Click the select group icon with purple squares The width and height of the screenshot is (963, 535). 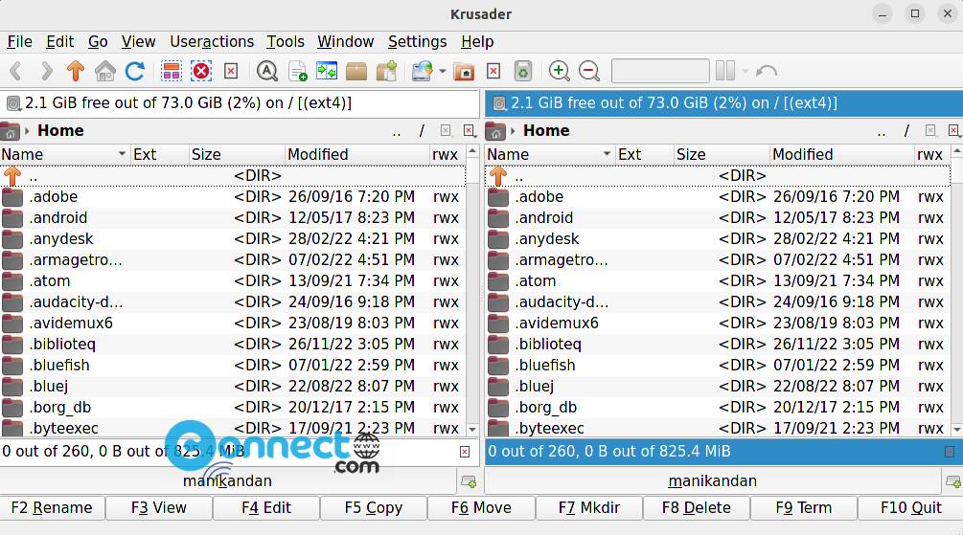click(x=172, y=71)
